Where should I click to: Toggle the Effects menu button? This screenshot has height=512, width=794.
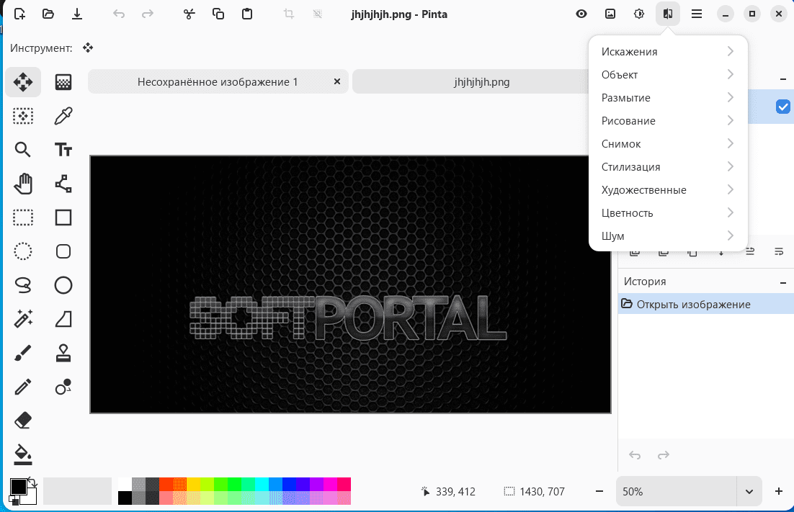click(668, 14)
